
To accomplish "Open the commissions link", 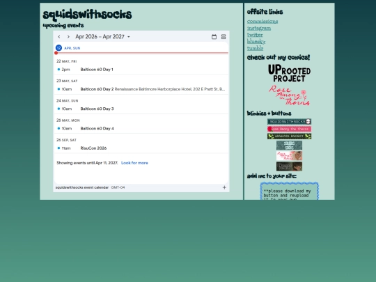I will click(x=263, y=22).
